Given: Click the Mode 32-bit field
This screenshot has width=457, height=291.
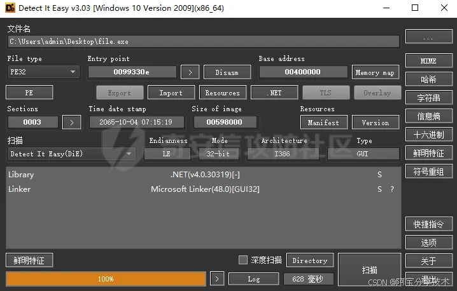Looking at the screenshot, I should [x=218, y=154].
